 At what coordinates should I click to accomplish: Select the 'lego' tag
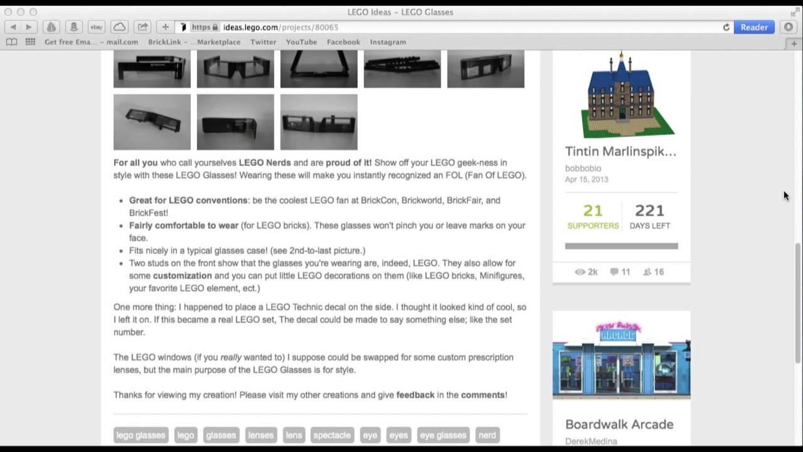pos(186,435)
